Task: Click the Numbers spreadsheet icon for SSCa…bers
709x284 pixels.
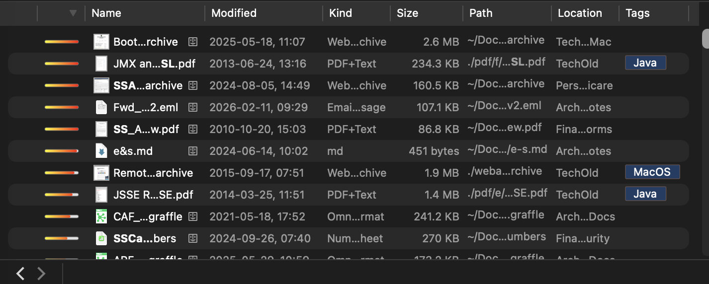Action: coord(101,238)
